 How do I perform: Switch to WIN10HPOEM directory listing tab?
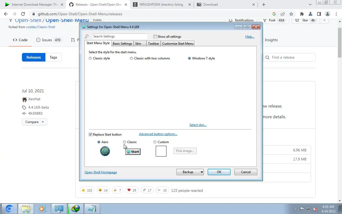(161, 5)
